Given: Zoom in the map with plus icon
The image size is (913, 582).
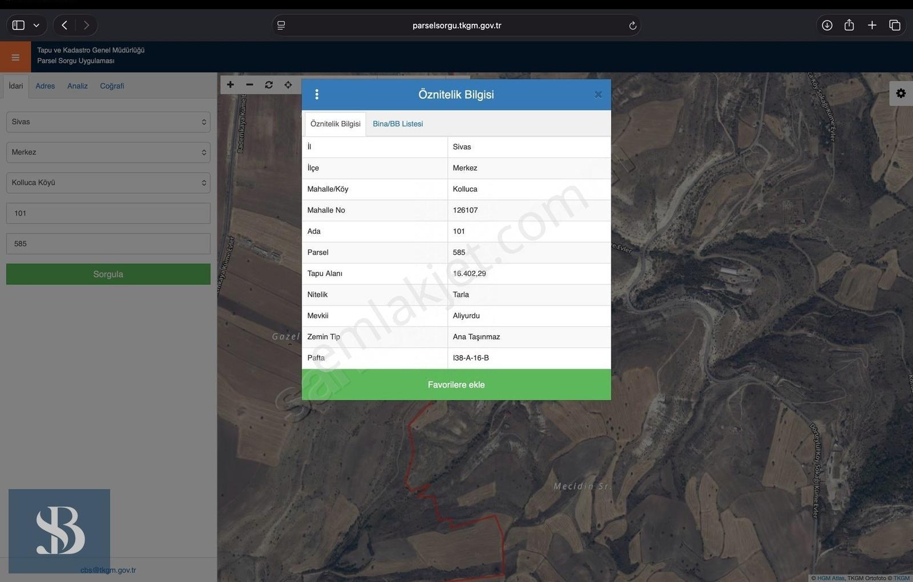Looking at the screenshot, I should [231, 85].
